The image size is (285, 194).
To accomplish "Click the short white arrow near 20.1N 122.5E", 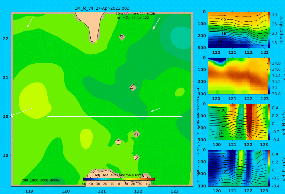I will [x=156, y=110].
